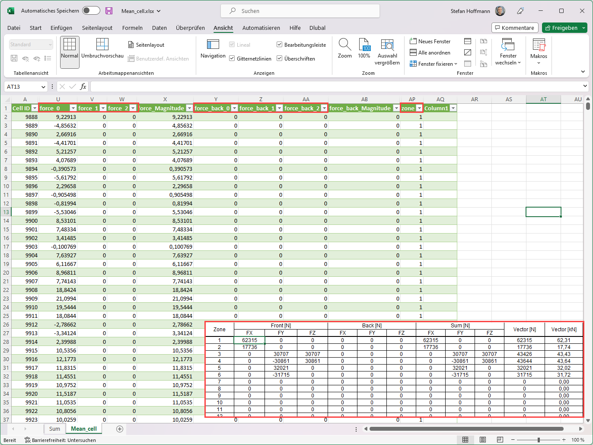
Task: Reset zoom with the 100% icon
Action: pos(364,48)
